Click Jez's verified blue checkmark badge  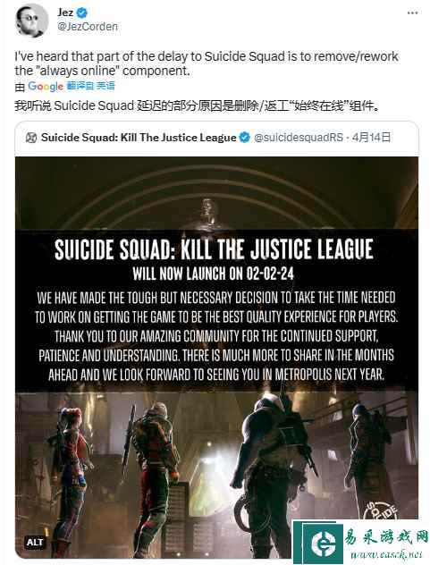[x=82, y=13]
